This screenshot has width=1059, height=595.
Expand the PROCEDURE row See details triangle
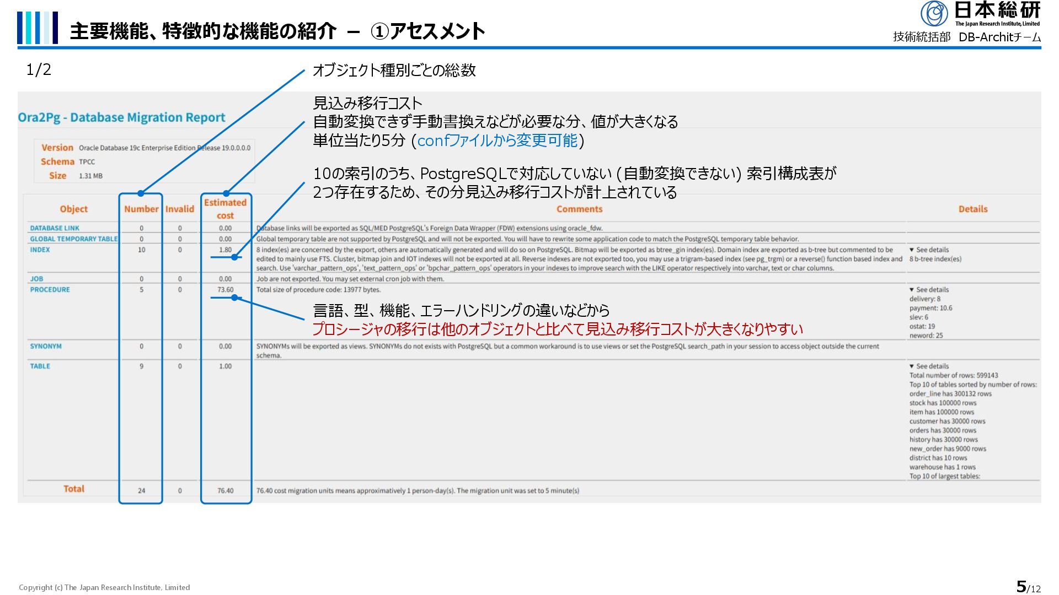[912, 290]
